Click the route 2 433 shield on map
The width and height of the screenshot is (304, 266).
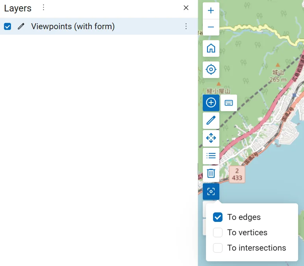pyautogui.click(x=237, y=174)
